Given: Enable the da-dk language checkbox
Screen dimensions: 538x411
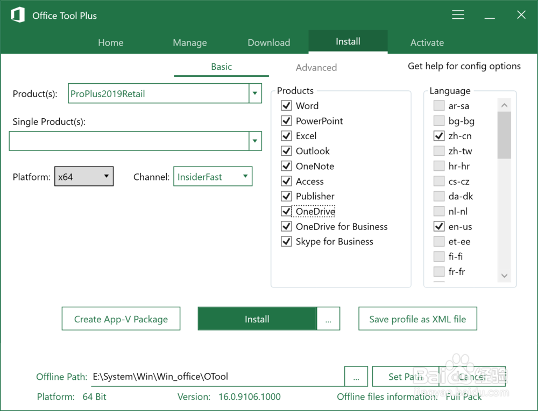Looking at the screenshot, I should pyautogui.click(x=439, y=196).
